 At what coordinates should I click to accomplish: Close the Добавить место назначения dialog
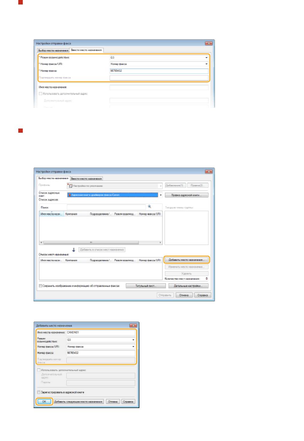click(x=133, y=326)
